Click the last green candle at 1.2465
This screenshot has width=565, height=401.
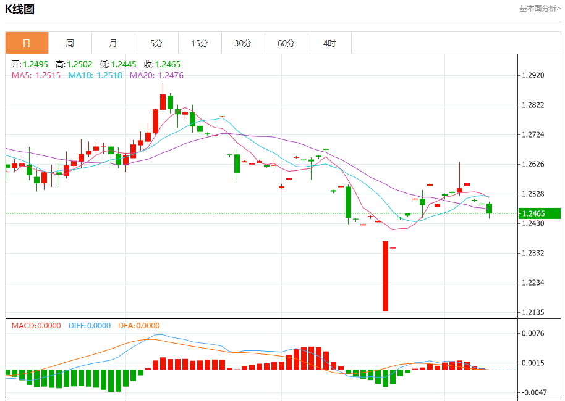click(489, 209)
